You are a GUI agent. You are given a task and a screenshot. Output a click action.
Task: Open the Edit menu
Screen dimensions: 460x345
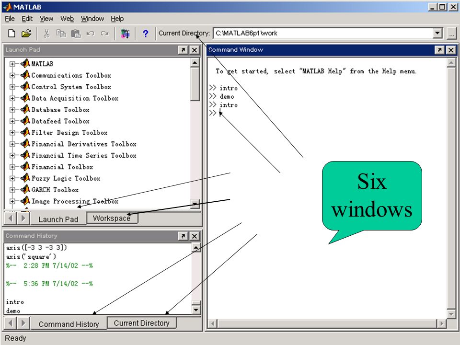pos(27,19)
